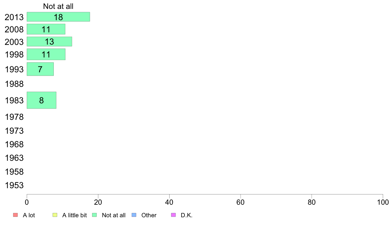Click the 1988 year label
This screenshot has height=243, width=392.
pos(14,84)
